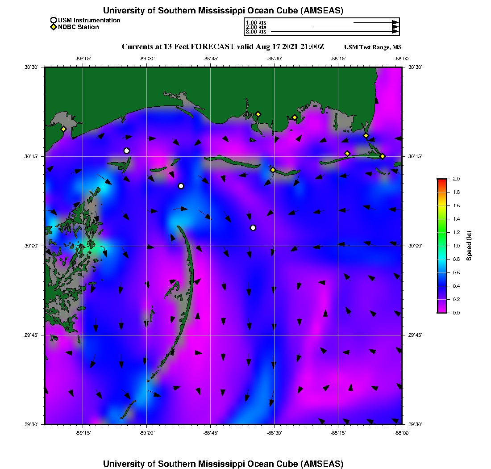Click the bottom Ocean Cube (AMSEAS) title
Viewport: 491px width, 469px height.
click(223, 464)
